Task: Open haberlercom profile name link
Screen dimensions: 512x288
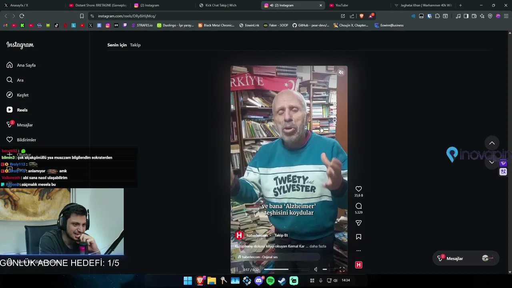Action: (x=257, y=236)
